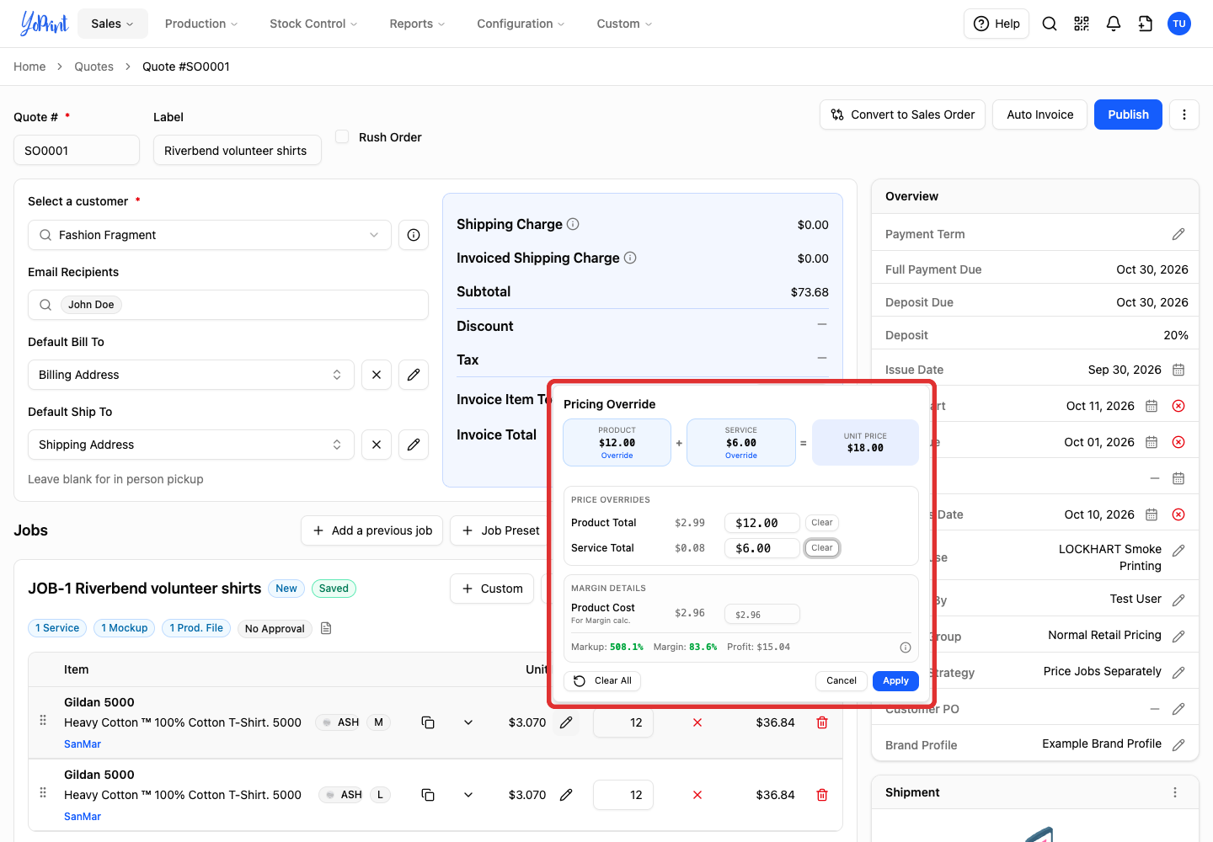Clear the Service Total override
The width and height of the screenshot is (1213, 842).
point(822,548)
